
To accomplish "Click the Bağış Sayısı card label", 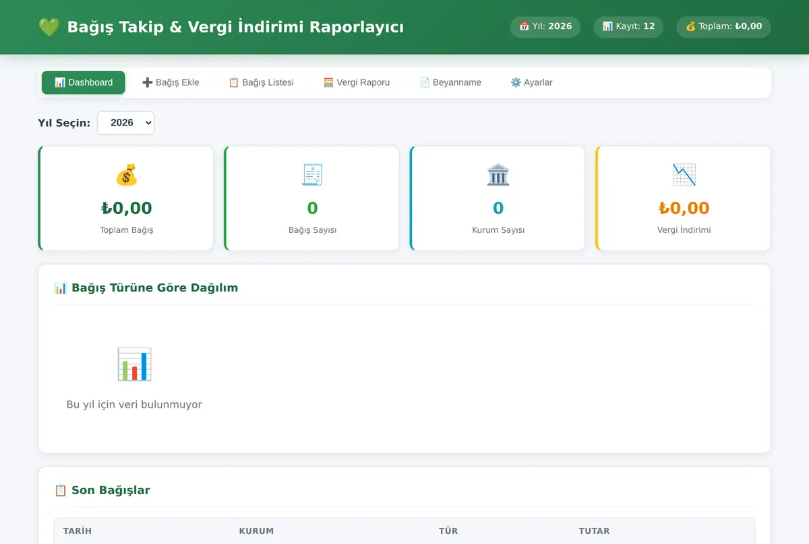I will 312,230.
